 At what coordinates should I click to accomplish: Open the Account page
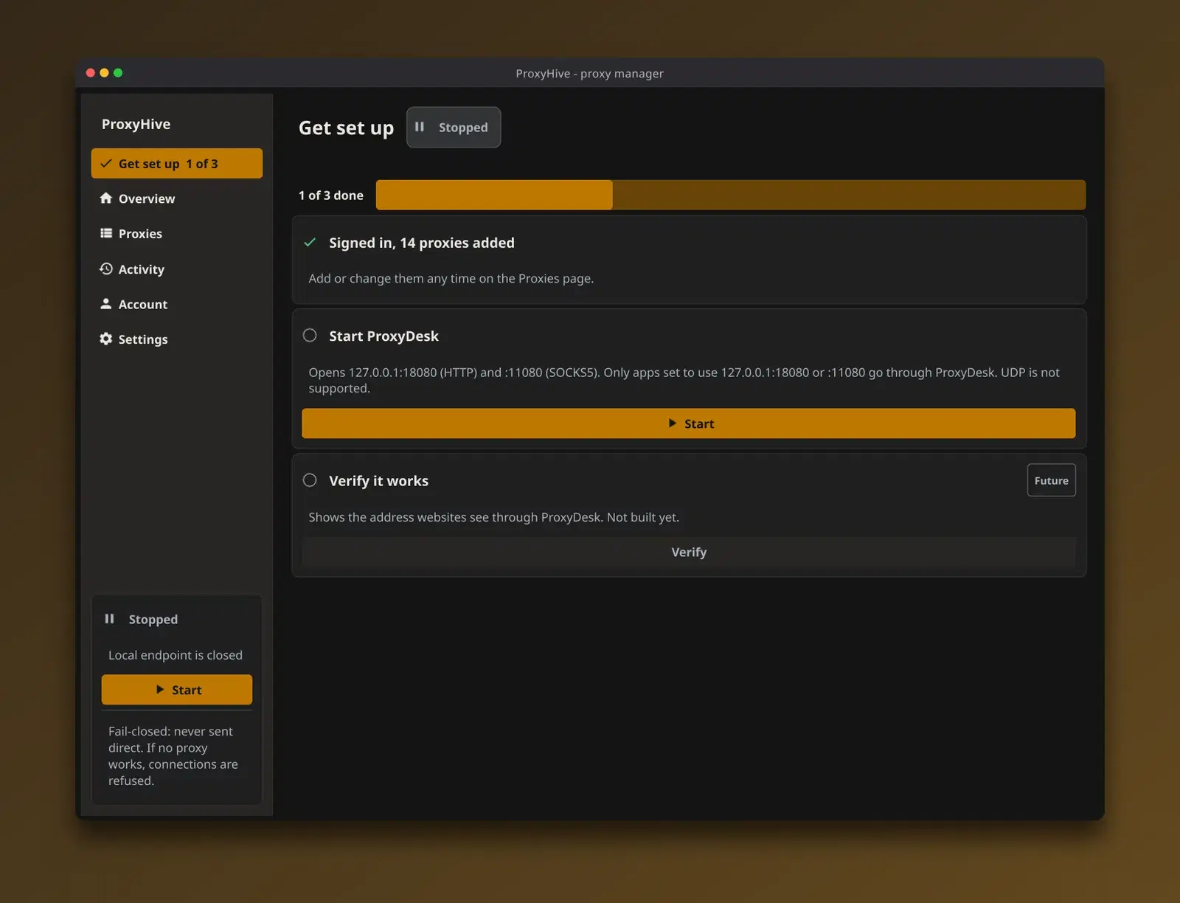(176, 304)
